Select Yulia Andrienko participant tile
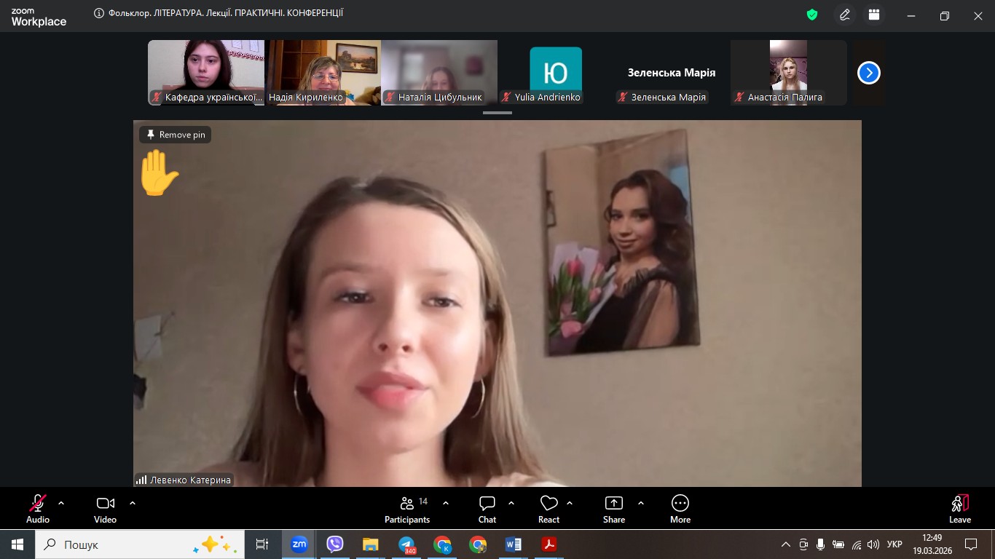Image resolution: width=995 pixels, height=559 pixels. click(555, 73)
